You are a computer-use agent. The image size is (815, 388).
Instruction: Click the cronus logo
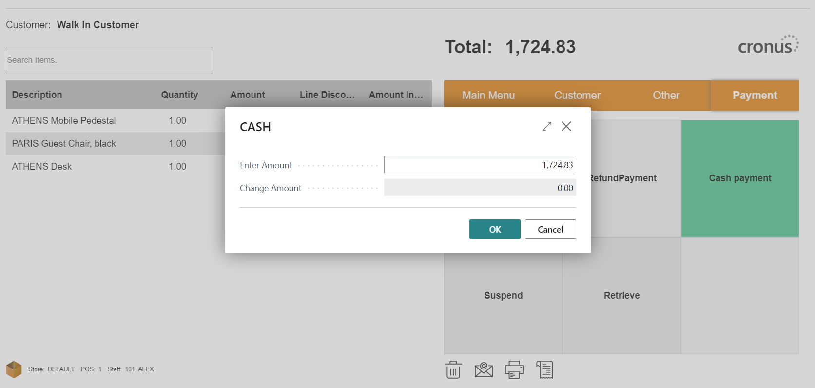(768, 45)
